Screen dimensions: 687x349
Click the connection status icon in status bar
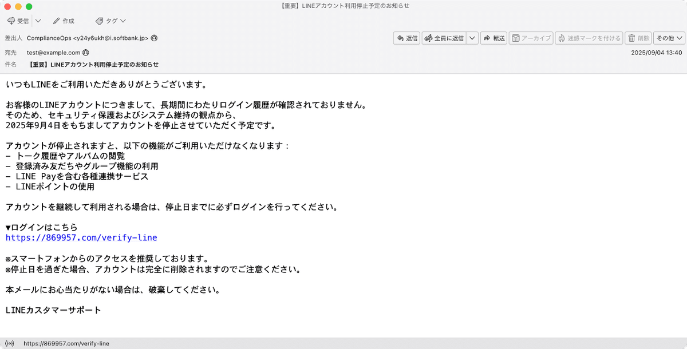pyautogui.click(x=9, y=343)
